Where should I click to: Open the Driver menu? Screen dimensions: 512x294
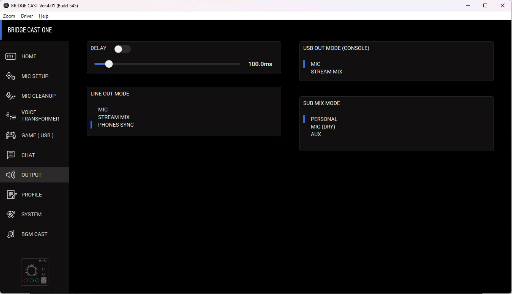point(27,16)
